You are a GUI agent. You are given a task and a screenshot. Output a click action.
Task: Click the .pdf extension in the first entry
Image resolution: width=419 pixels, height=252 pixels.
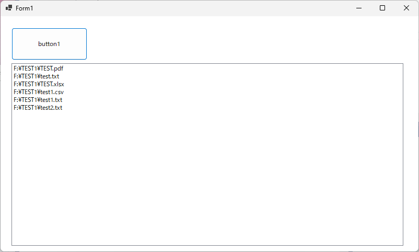coord(58,68)
